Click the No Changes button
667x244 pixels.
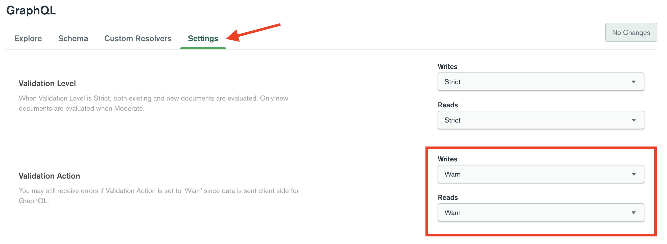(x=631, y=32)
